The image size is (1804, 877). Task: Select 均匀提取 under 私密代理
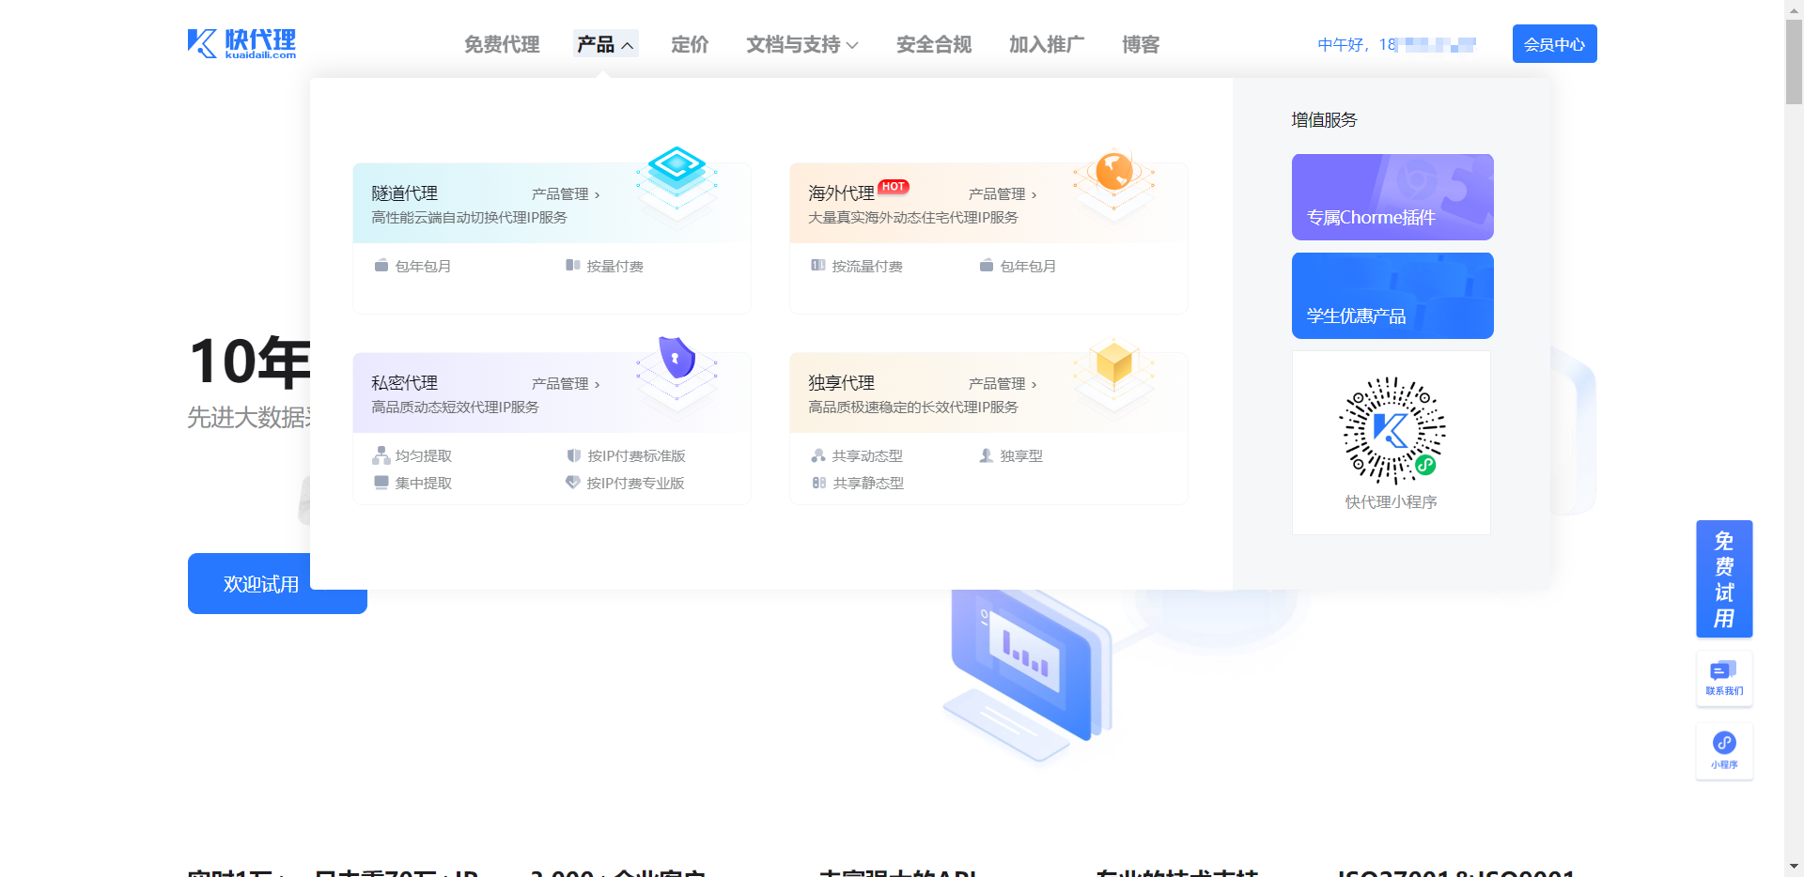(423, 456)
